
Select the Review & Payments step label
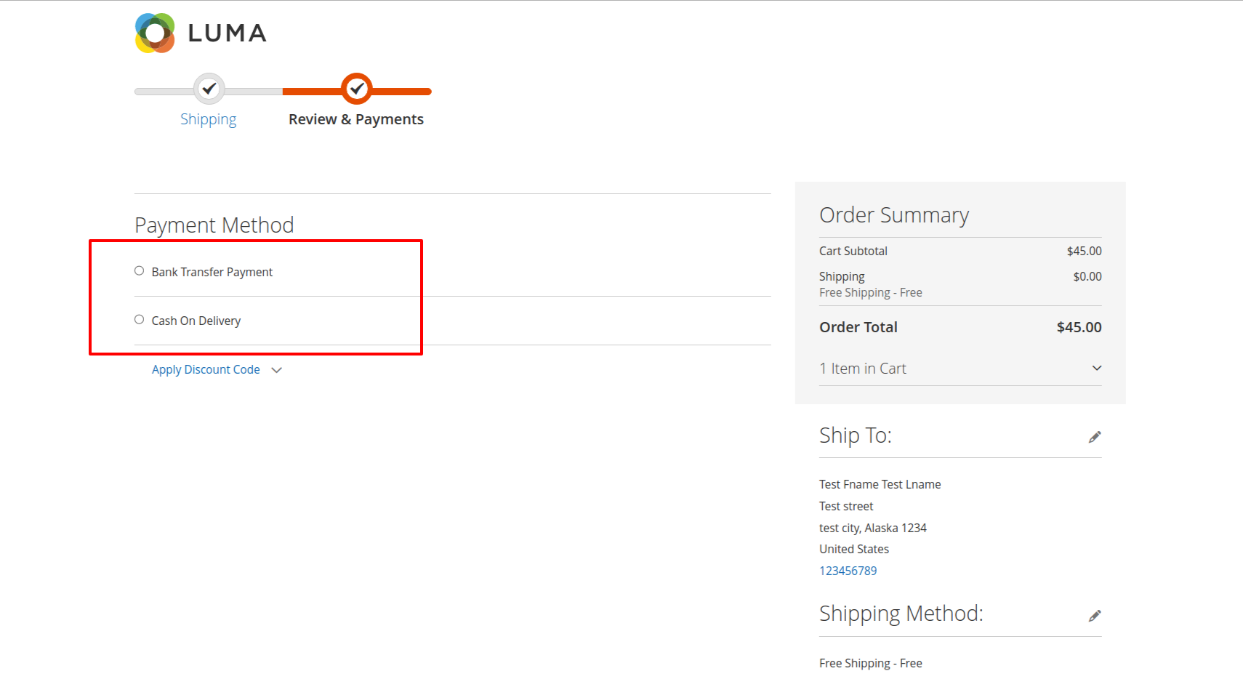pyautogui.click(x=356, y=119)
